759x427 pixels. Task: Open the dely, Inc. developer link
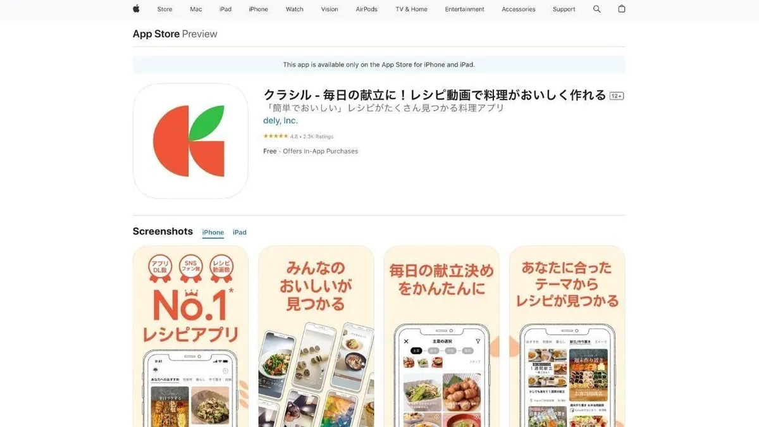click(x=280, y=120)
